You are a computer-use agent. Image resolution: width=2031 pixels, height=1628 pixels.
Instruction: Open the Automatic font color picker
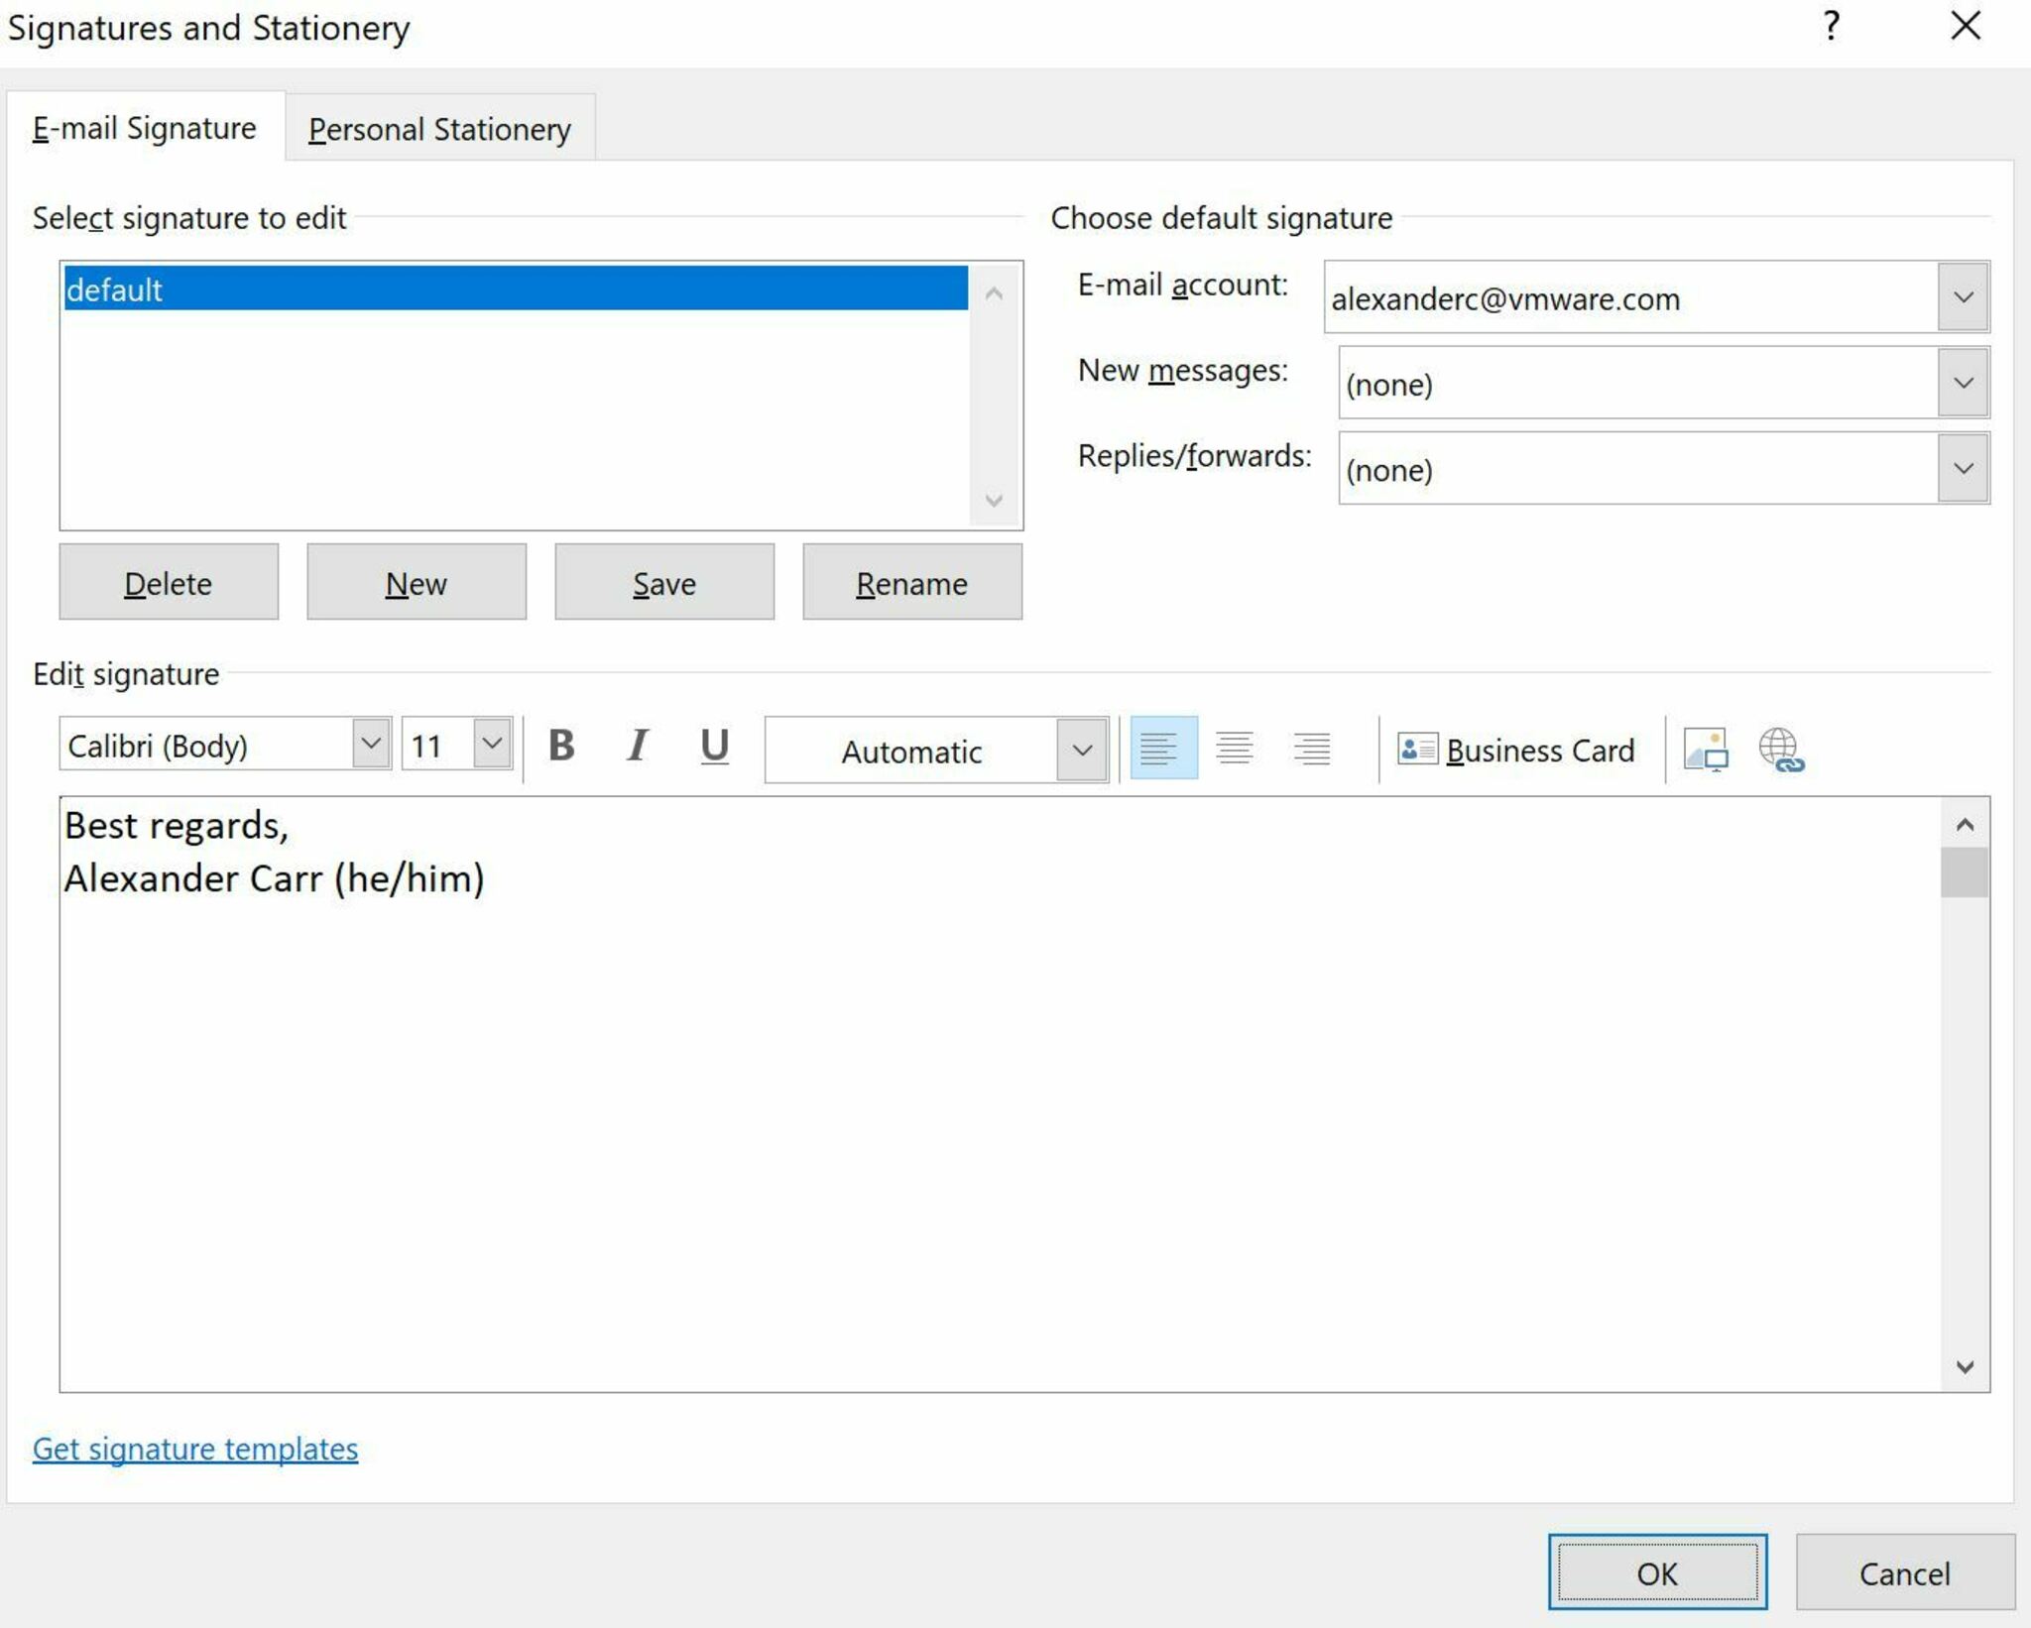click(1082, 751)
